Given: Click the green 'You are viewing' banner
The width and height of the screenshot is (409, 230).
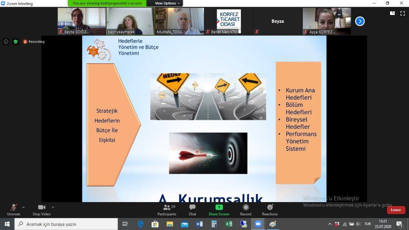Looking at the screenshot, I should click(x=107, y=3).
